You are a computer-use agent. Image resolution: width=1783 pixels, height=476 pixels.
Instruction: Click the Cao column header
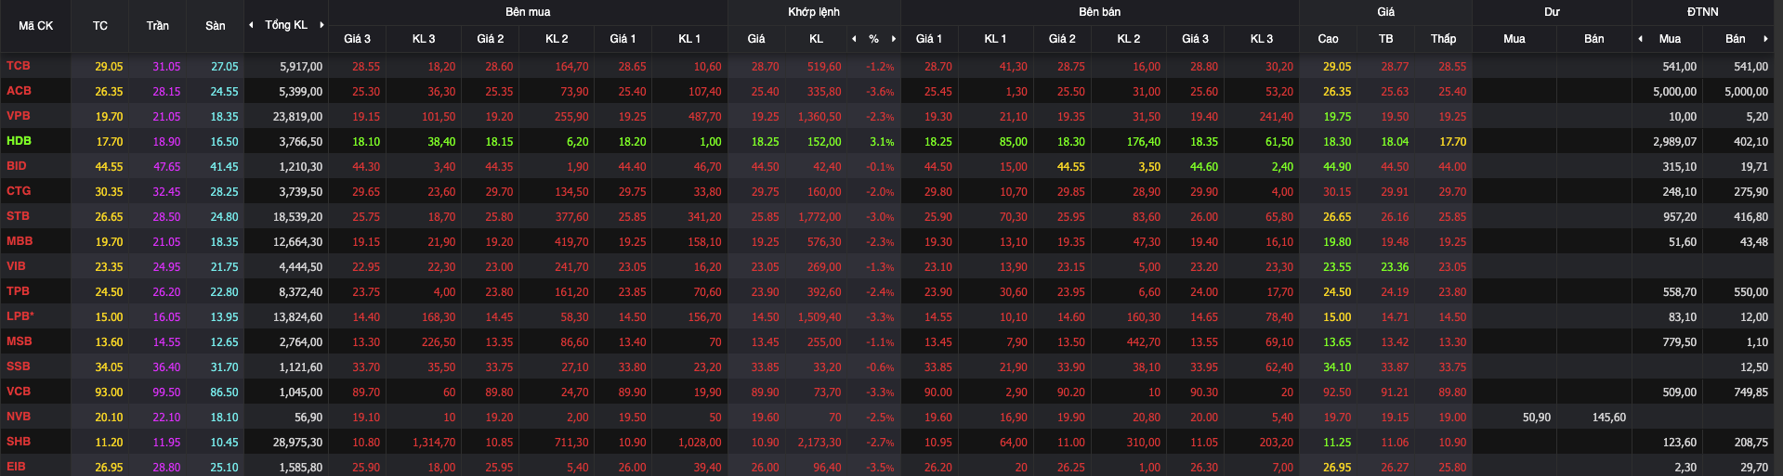(1329, 39)
